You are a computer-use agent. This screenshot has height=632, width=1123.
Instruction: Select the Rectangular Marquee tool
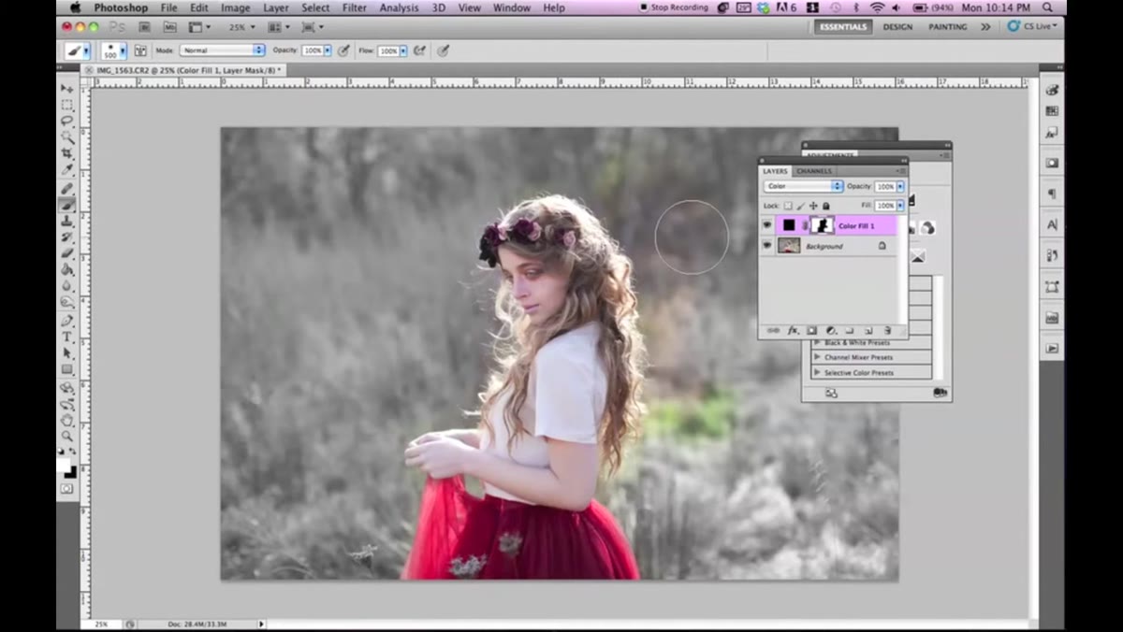click(x=67, y=104)
